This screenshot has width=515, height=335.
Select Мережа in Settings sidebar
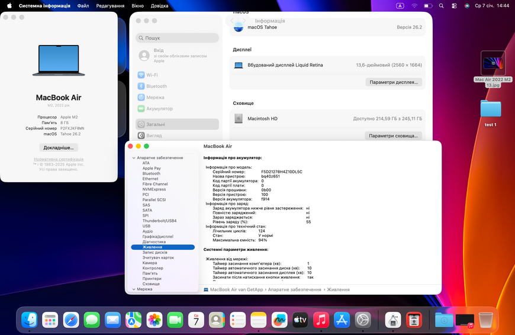coord(178,97)
